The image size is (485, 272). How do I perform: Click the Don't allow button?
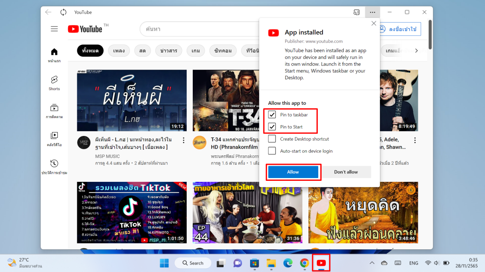(346, 172)
